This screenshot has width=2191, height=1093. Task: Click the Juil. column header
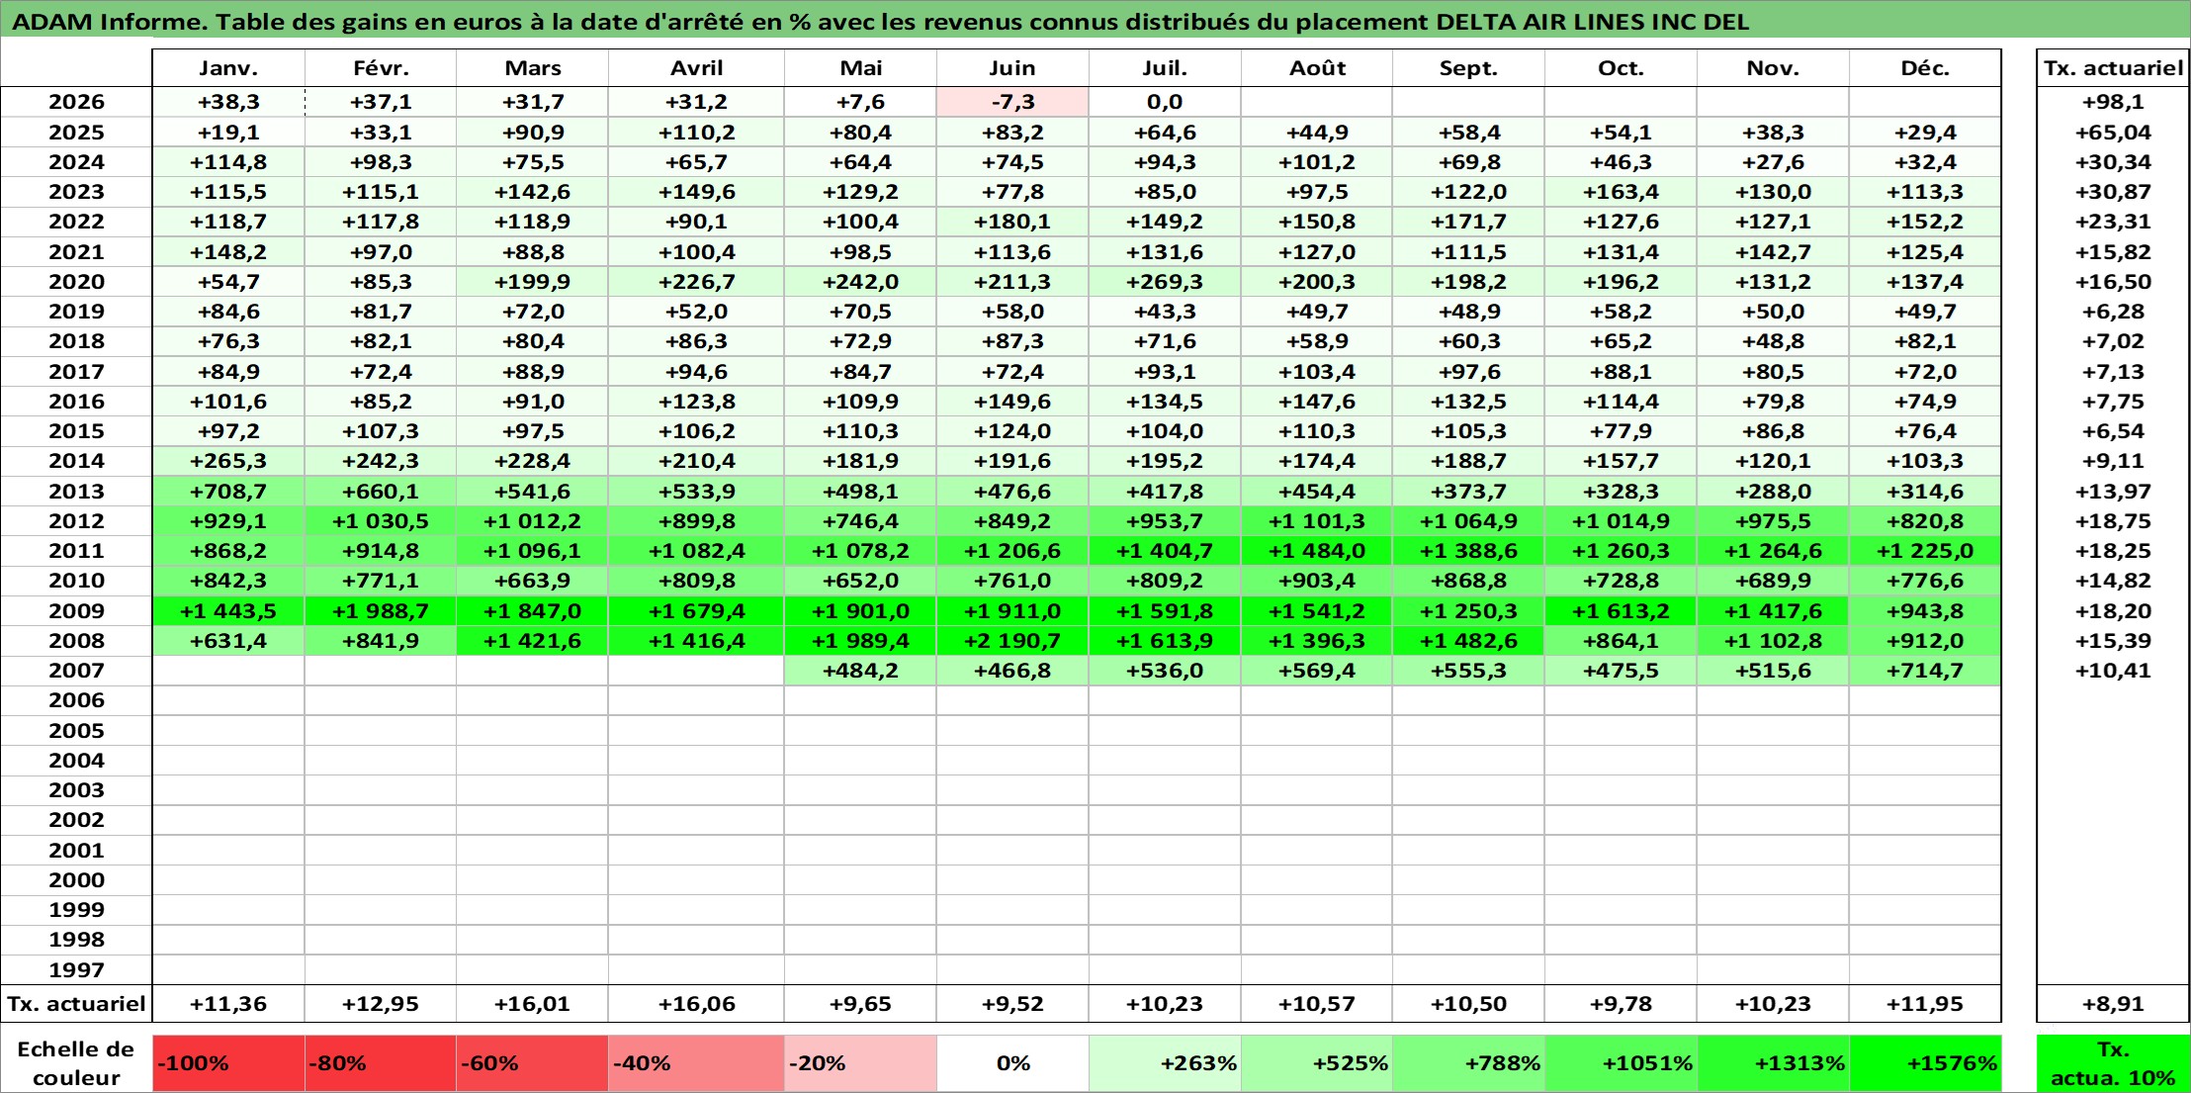[1165, 68]
